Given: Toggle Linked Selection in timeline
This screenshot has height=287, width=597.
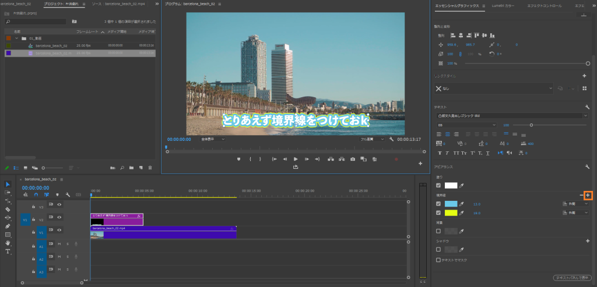Looking at the screenshot, I should point(46,194).
